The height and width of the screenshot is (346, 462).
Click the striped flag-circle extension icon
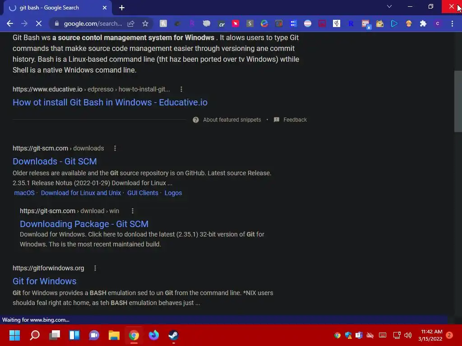coord(308,23)
